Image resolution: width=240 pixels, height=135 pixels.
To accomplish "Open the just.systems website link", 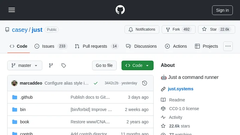I will point(181,89).
